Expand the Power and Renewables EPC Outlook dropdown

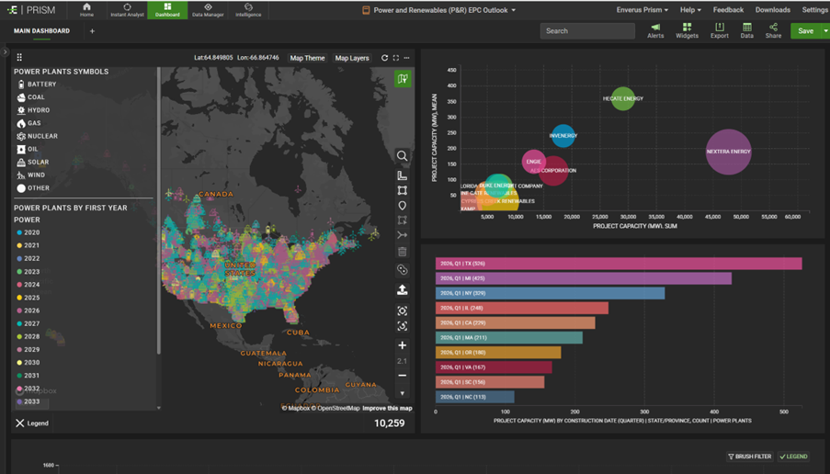(513, 10)
